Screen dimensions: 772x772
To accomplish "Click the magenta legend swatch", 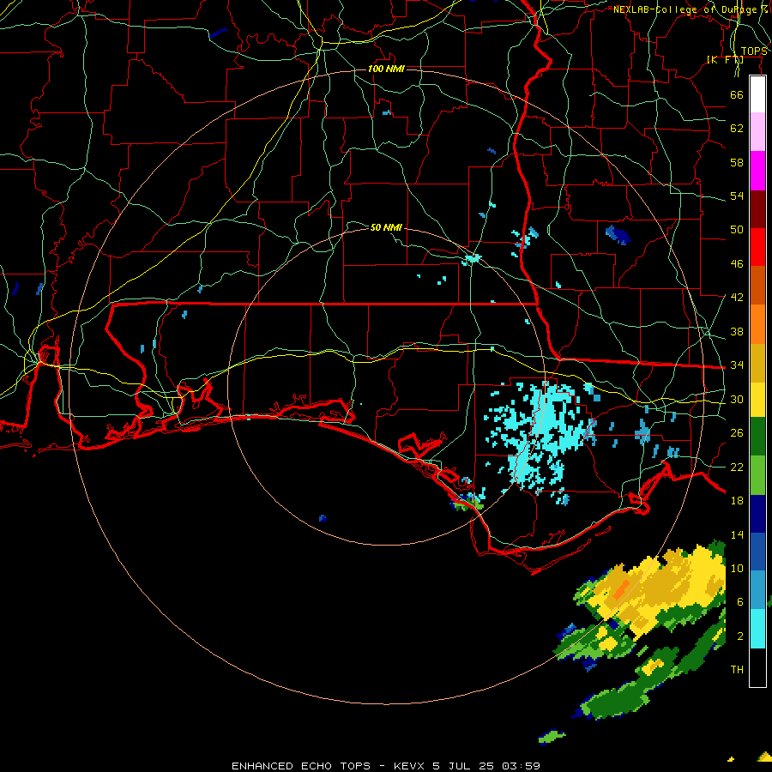I will point(757,171).
